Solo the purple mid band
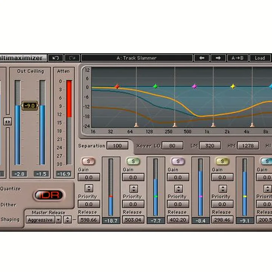 tap(178, 161)
